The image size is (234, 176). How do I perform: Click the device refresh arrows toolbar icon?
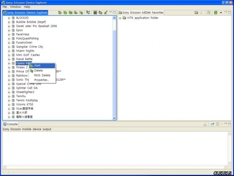(88, 12)
